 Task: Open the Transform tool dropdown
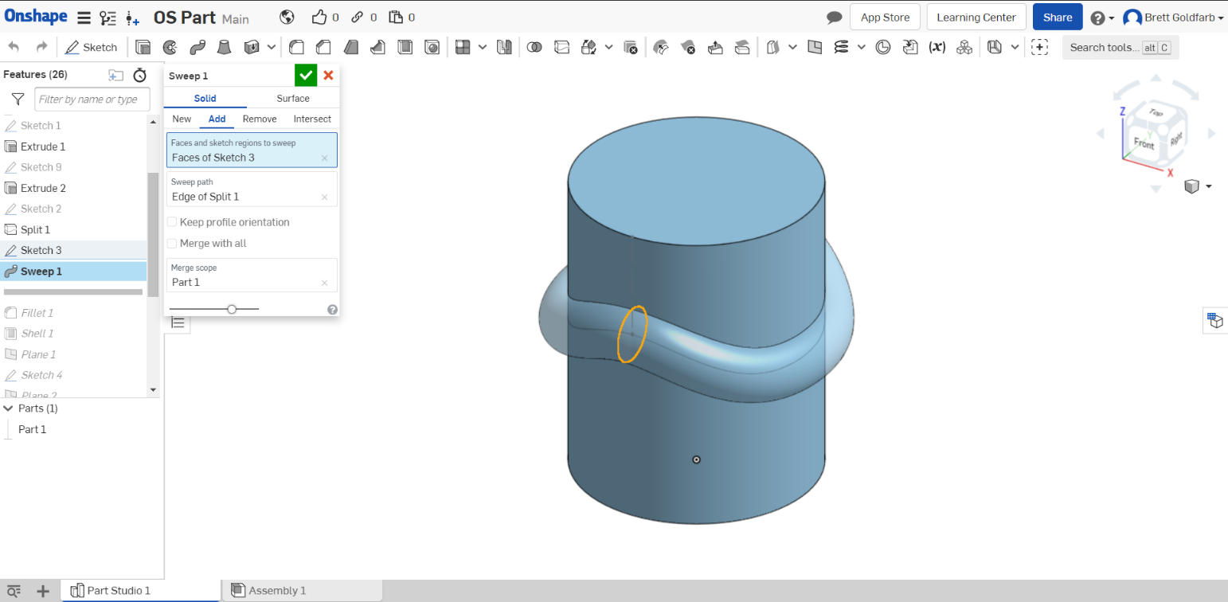pyautogui.click(x=609, y=47)
